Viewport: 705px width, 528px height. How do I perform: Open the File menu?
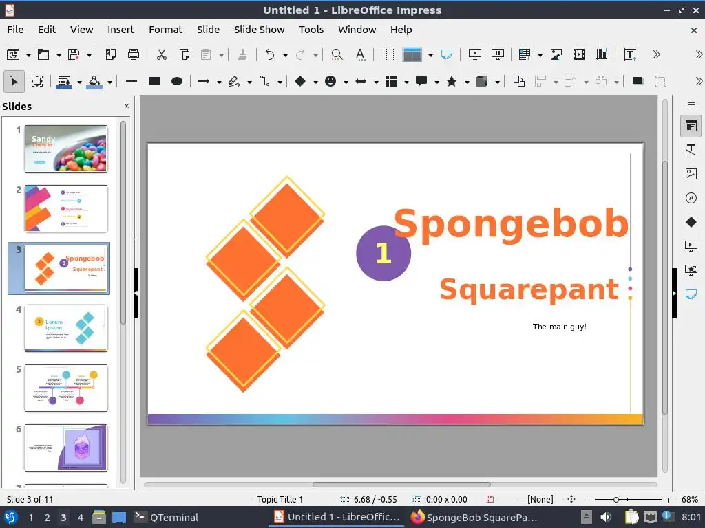[15, 30]
